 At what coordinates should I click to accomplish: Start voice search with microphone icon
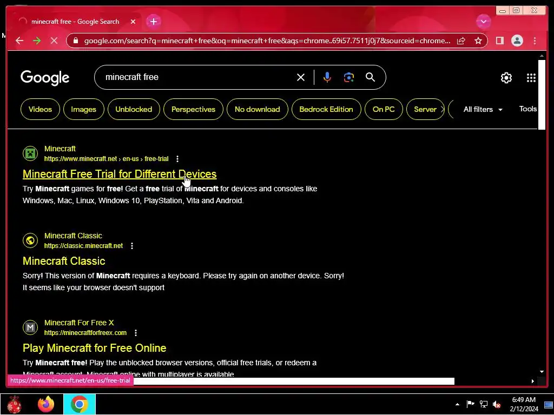click(x=327, y=77)
